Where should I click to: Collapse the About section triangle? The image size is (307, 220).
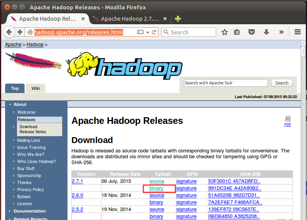click(10, 105)
